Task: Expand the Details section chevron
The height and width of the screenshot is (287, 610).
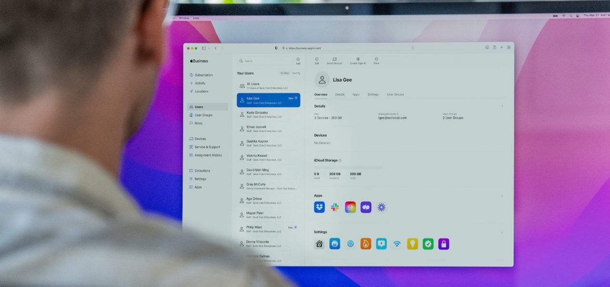Action: (x=502, y=106)
